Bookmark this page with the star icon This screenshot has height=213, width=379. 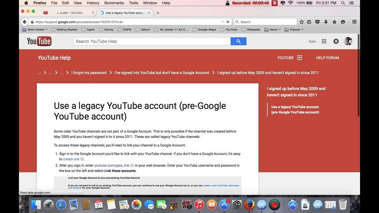coord(301,22)
